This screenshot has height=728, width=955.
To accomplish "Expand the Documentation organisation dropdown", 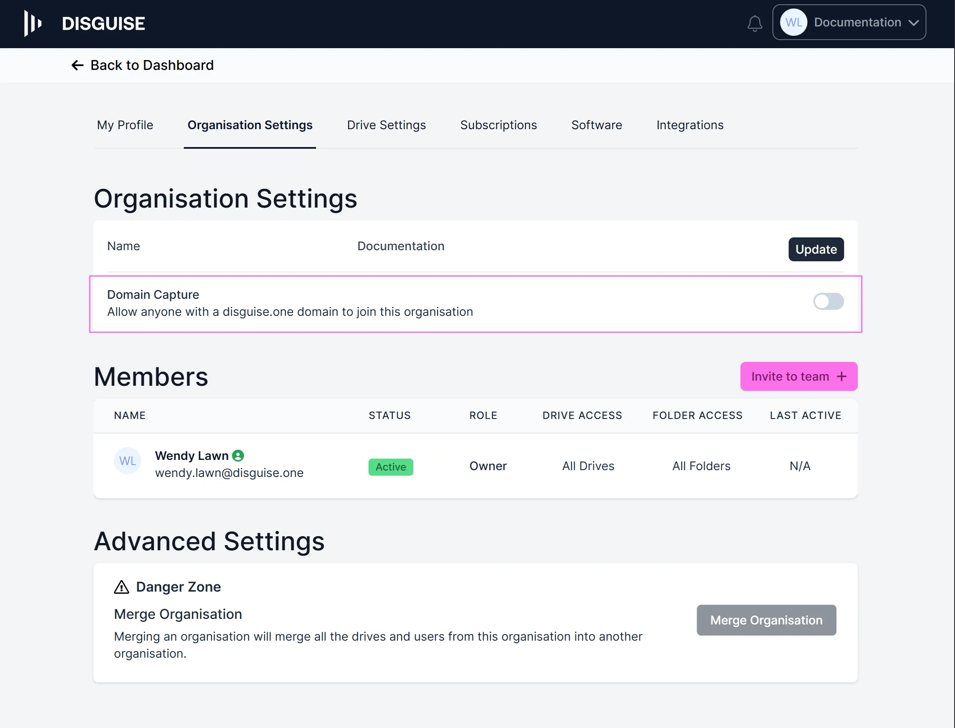I will tap(857, 23).
